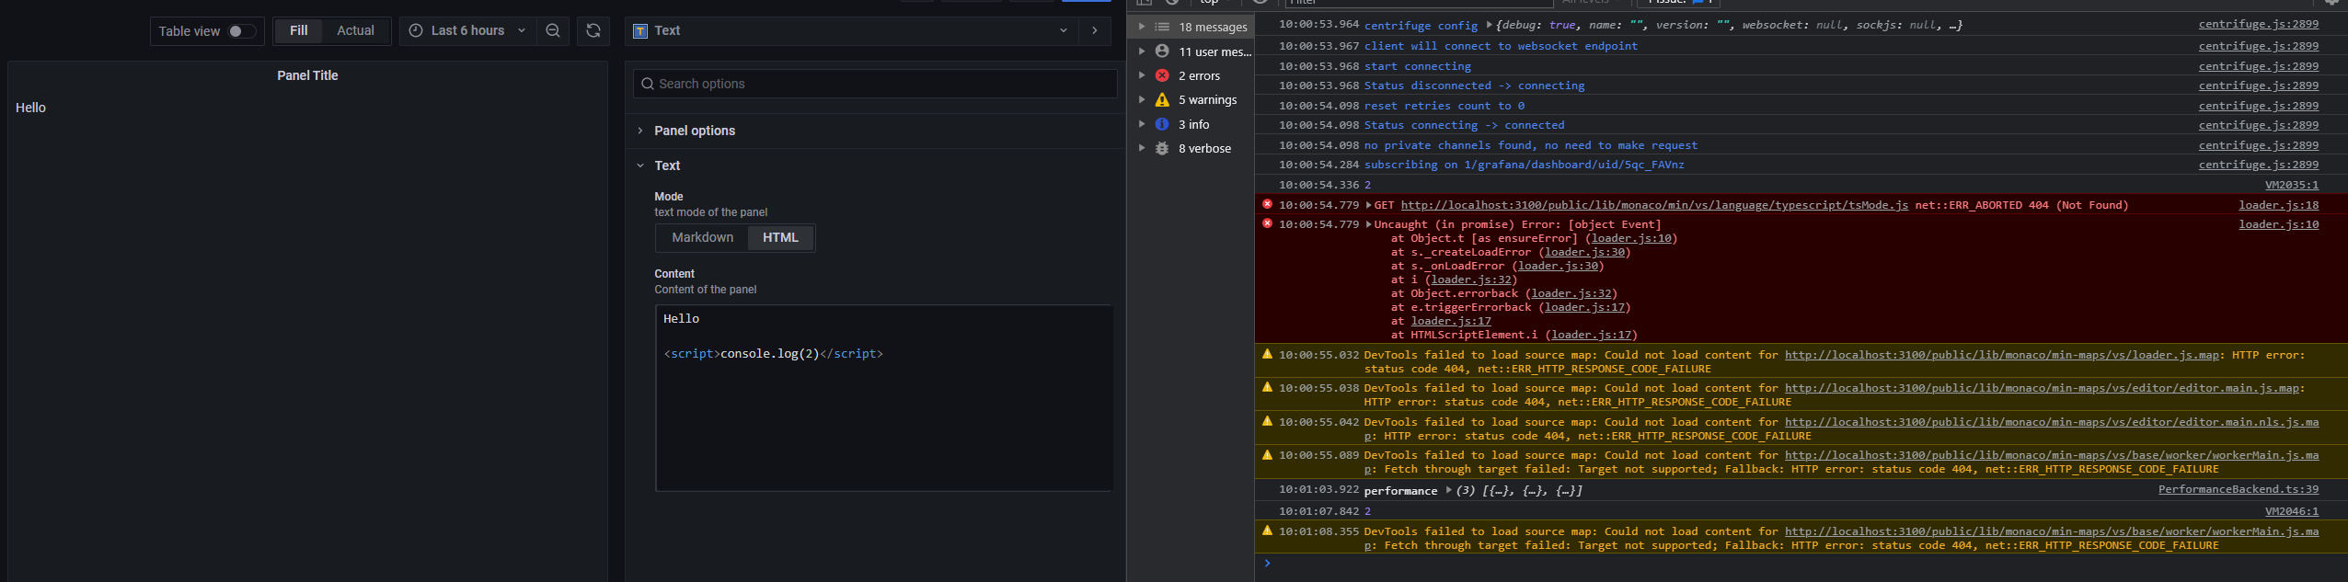Filter console by 2 errors
The width and height of the screenshot is (2348, 582).
coord(1199,75)
